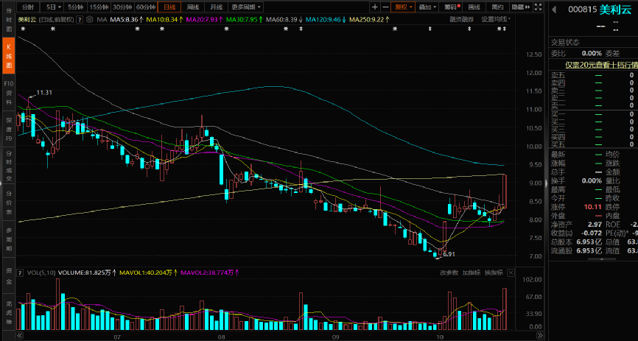This screenshot has height=341, width=638.
Task: Open the 画线 drawing tools
Action: [474, 7]
